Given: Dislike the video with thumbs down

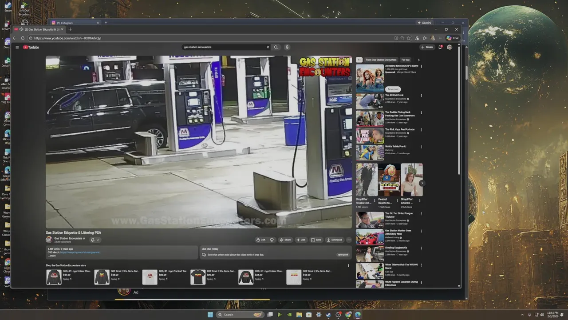Looking at the screenshot, I should click(x=272, y=240).
